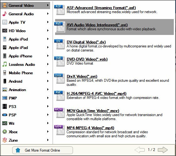Click the DVD format file icon
The width and height of the screenshot is (176, 156).
click(60, 61)
